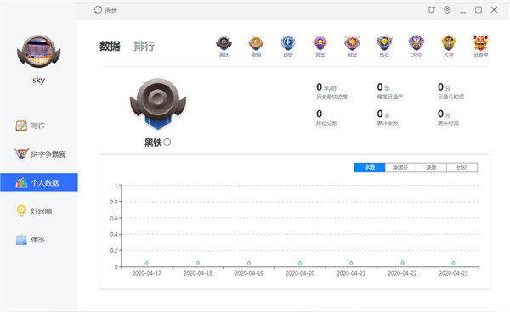Click the 同步 sync icon
The height and width of the screenshot is (312, 510).
tap(98, 9)
